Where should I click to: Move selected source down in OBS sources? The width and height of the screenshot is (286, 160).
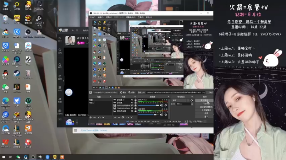pos(131,117)
